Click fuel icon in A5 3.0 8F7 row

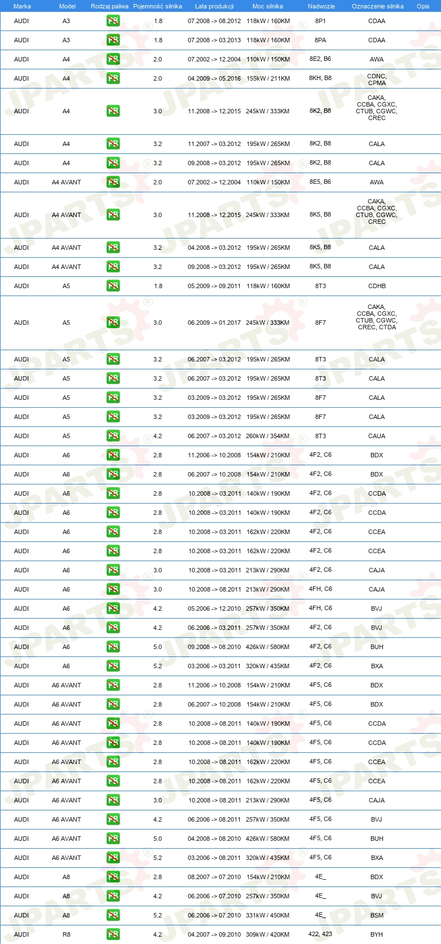point(113,323)
